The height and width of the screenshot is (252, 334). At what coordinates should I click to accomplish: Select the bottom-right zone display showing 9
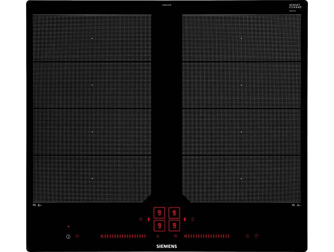click(174, 225)
